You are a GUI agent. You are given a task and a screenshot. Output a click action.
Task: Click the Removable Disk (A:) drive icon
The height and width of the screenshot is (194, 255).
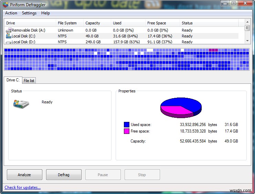pos(9,30)
